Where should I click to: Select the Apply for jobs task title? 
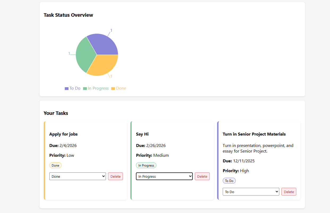point(63,134)
